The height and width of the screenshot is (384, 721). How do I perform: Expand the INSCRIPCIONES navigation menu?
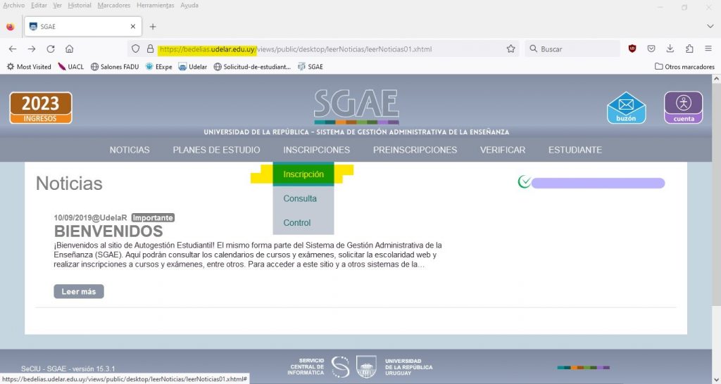coord(316,150)
